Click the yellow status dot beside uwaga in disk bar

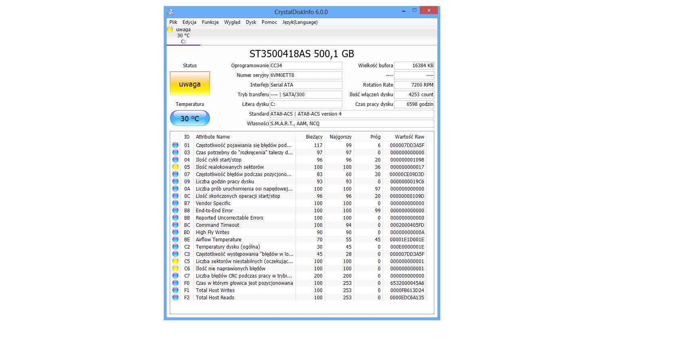170,29
